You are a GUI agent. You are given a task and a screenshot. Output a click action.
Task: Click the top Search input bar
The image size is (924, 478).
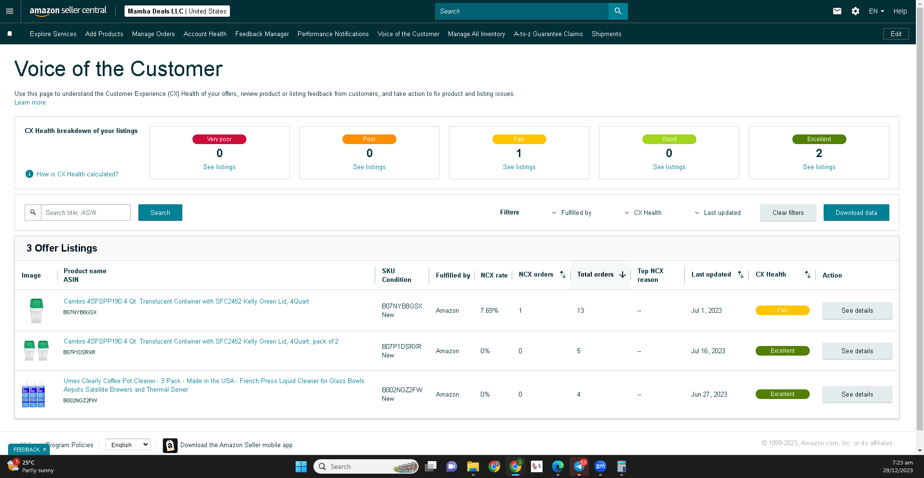pos(522,11)
